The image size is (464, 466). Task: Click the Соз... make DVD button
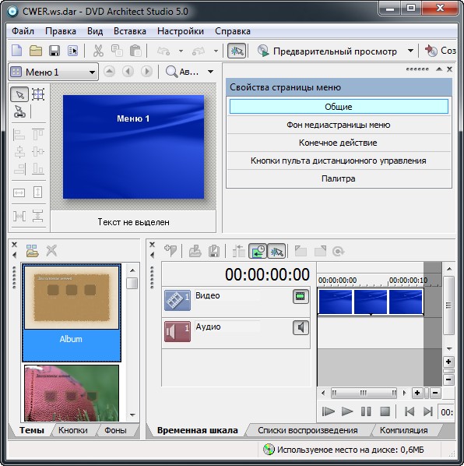[440, 51]
